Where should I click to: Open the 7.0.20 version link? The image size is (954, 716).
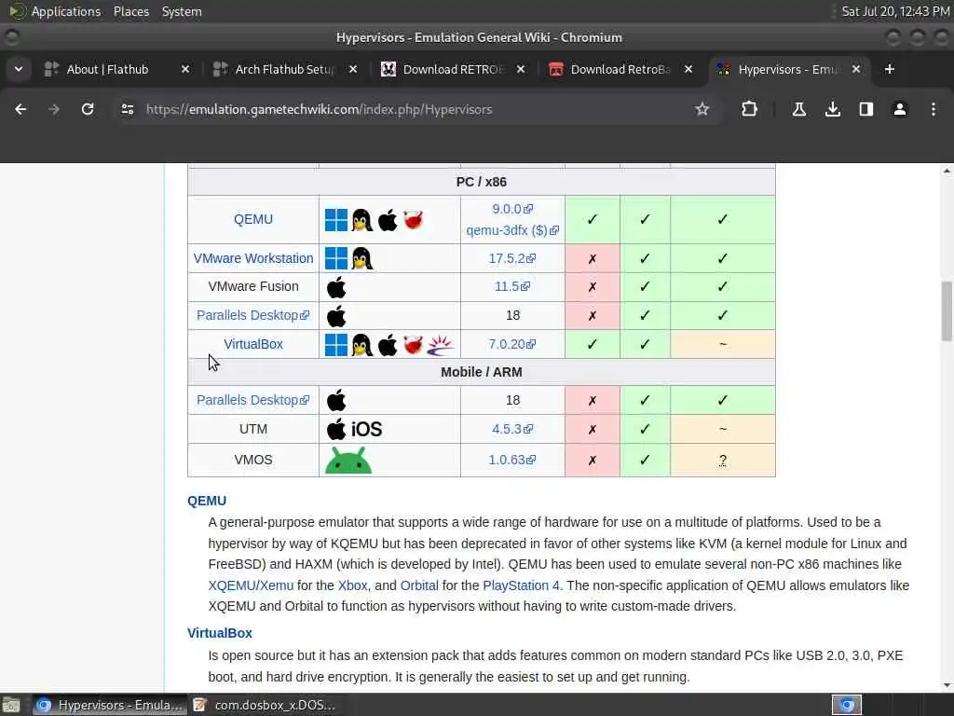(x=512, y=344)
